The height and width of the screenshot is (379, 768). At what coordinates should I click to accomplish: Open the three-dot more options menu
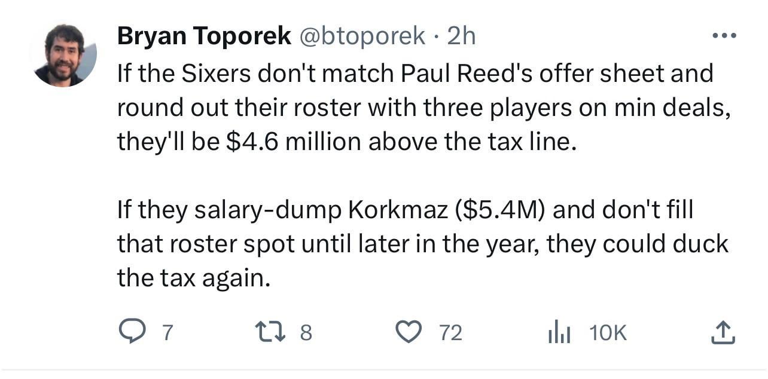point(725,36)
